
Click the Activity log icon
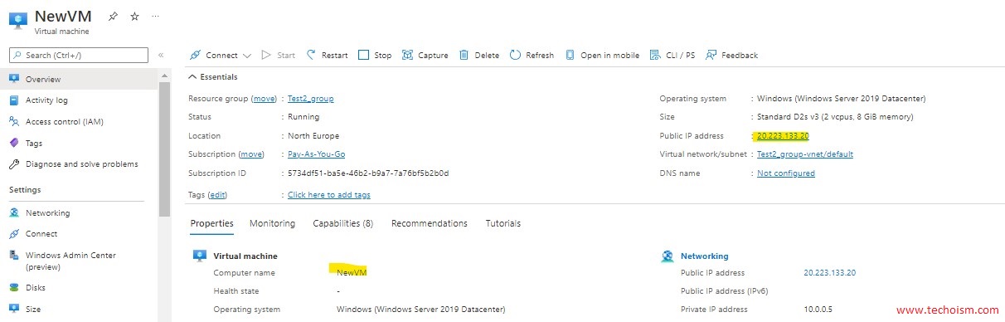[14, 100]
